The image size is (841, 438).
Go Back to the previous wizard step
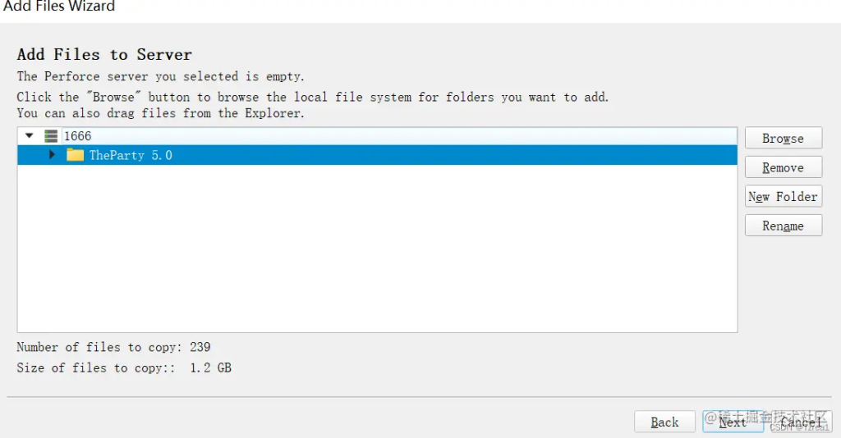tap(664, 422)
